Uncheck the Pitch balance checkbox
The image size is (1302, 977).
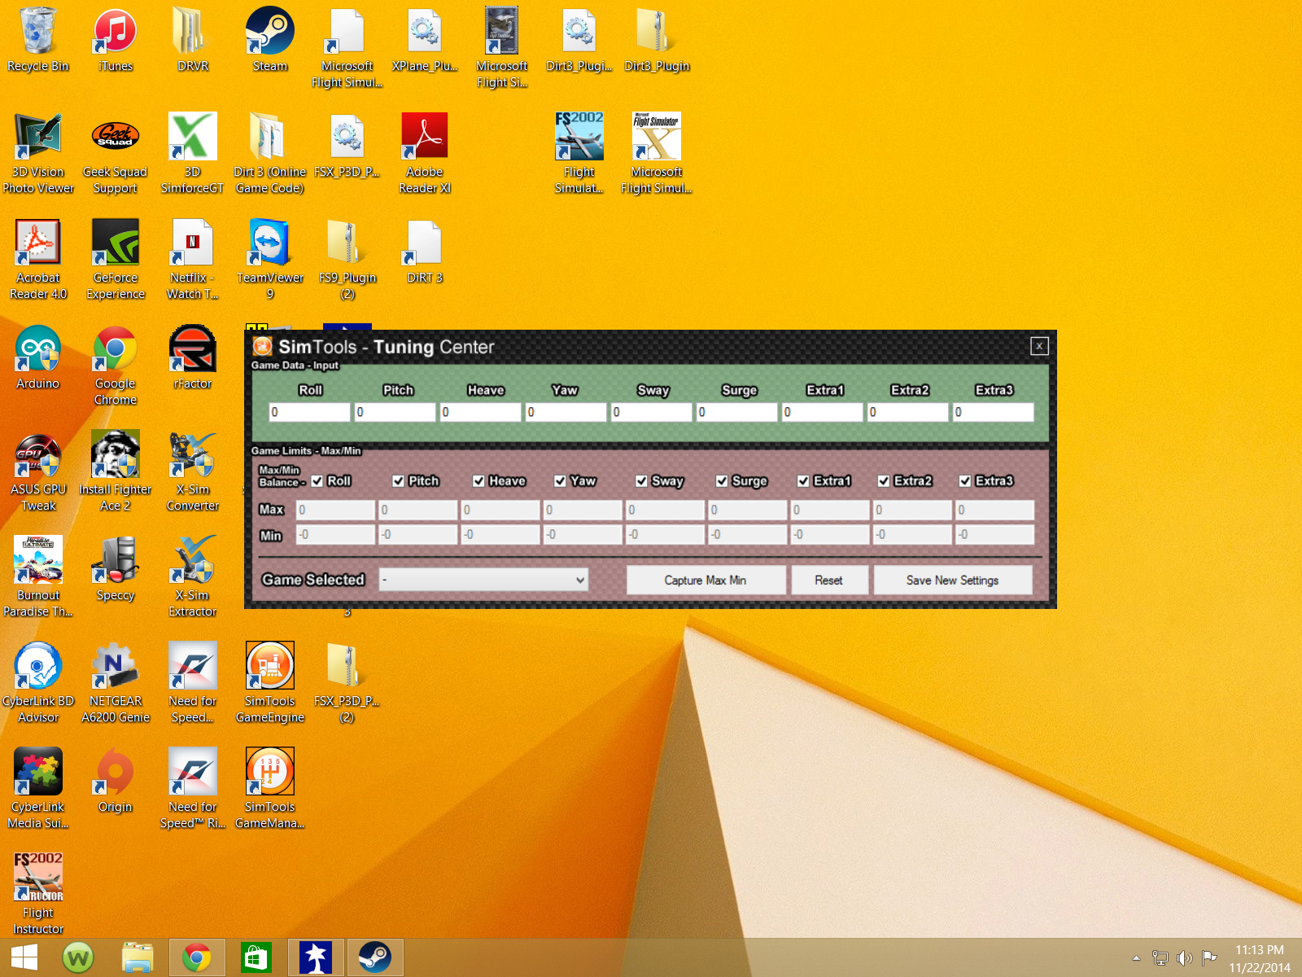[398, 481]
